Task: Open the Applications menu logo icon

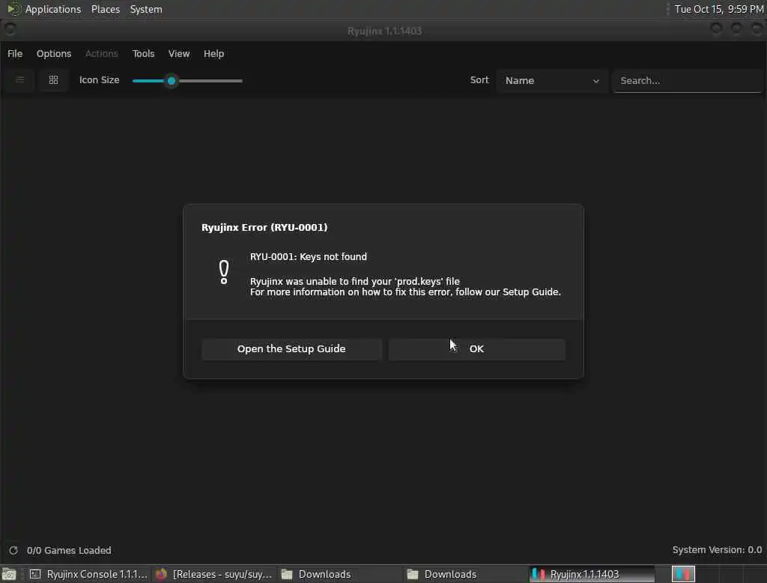Action: coord(13,9)
